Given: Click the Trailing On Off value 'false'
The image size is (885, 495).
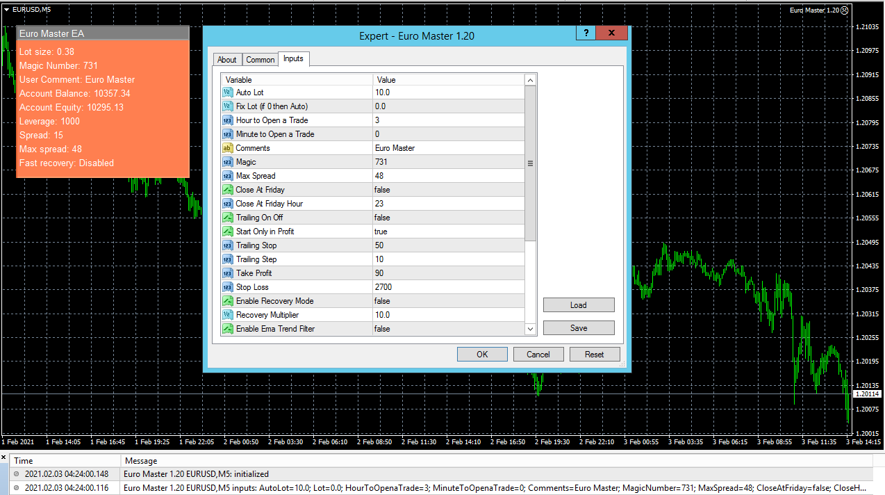Looking at the screenshot, I should coord(382,218).
